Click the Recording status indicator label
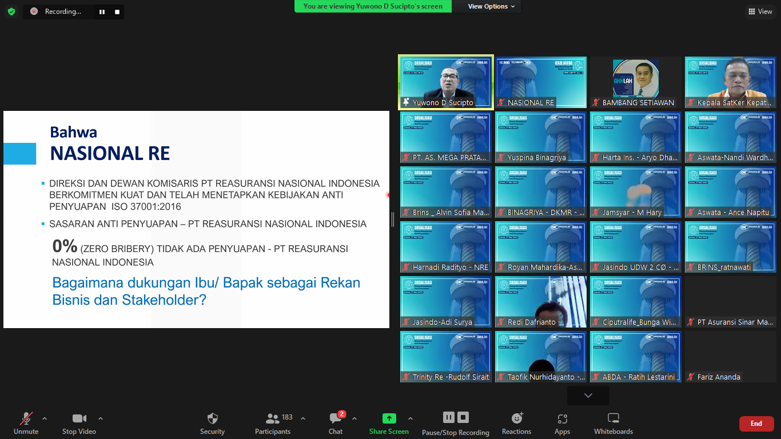This screenshot has width=781, height=439. coord(63,11)
